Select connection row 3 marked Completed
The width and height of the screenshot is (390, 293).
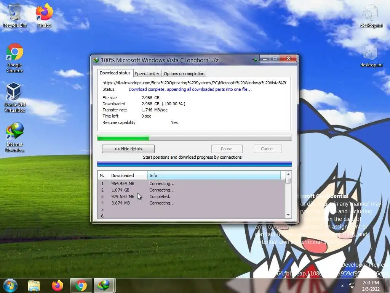(x=191, y=196)
